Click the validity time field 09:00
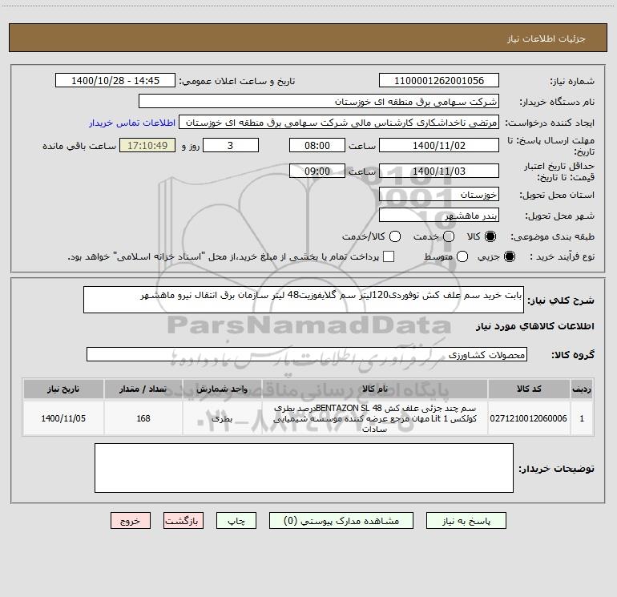Image resolution: width=617 pixels, height=597 pixels. pyautogui.click(x=317, y=171)
